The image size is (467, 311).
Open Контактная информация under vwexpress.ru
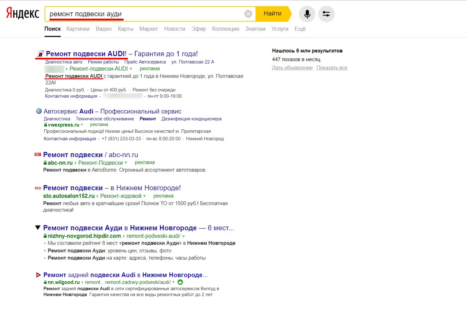[x=70, y=139]
